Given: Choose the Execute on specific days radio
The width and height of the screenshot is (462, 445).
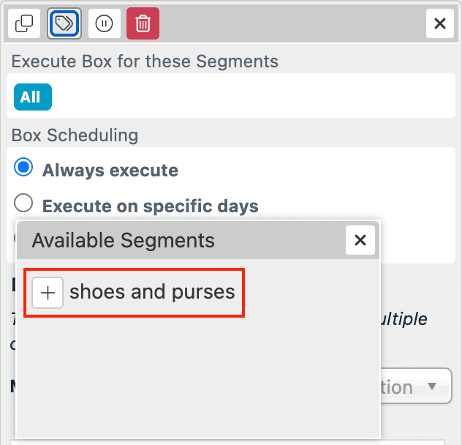Looking at the screenshot, I should click(24, 203).
